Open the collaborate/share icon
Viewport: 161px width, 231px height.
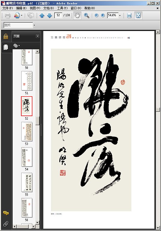(x=16, y=15)
